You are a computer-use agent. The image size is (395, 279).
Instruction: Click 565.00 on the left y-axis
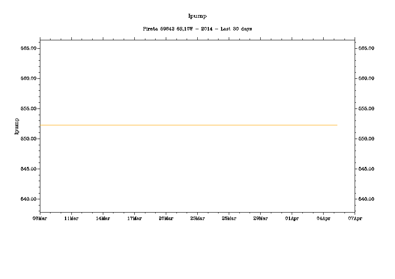pos(28,48)
